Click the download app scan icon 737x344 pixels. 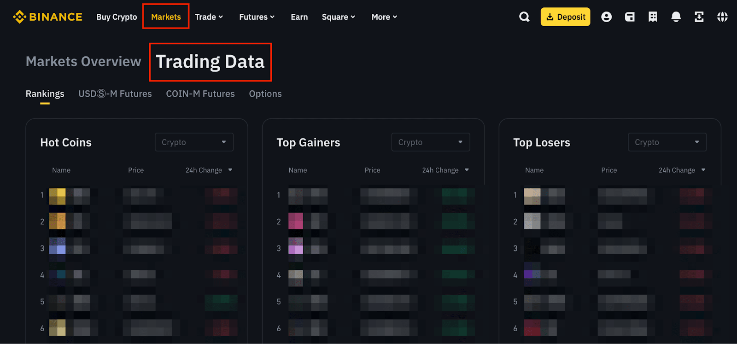[699, 17]
